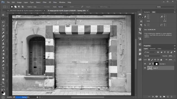Toggle lock transparent pixels
The width and height of the screenshot is (177, 99).
click(x=149, y=60)
